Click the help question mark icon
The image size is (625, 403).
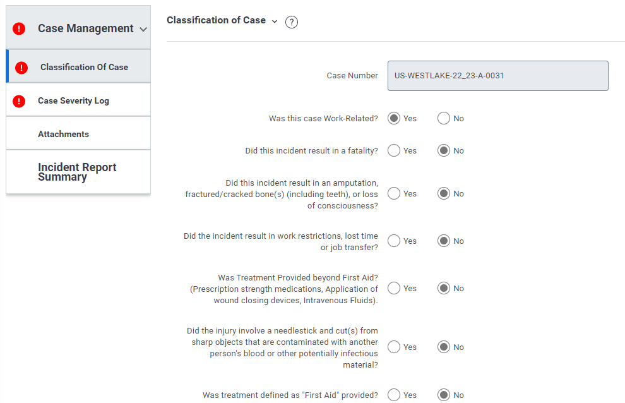(x=292, y=22)
